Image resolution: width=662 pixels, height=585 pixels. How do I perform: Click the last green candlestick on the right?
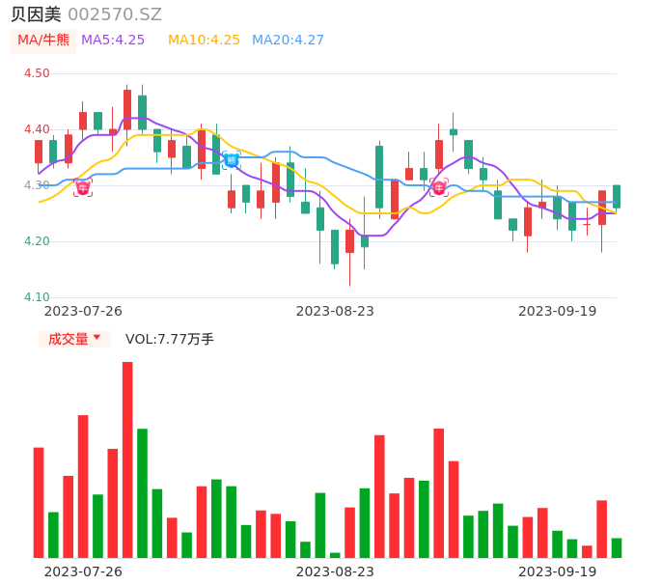[617, 197]
